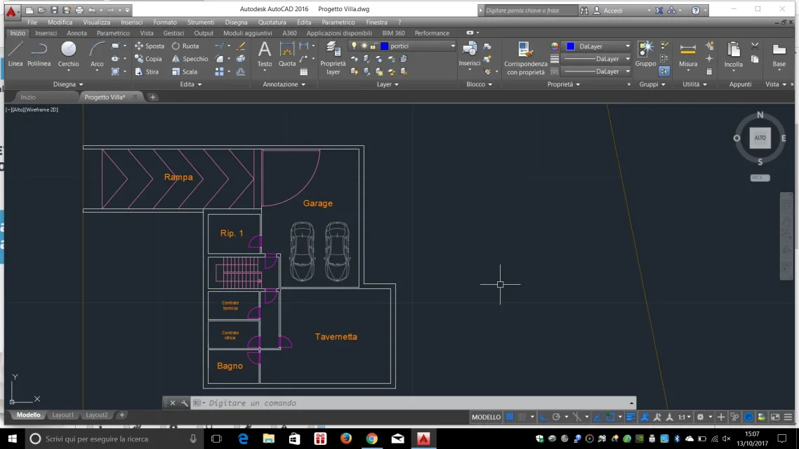The width and height of the screenshot is (799, 449).
Task: Open the annotation scale 1:1 dropdown
Action: tap(684, 417)
